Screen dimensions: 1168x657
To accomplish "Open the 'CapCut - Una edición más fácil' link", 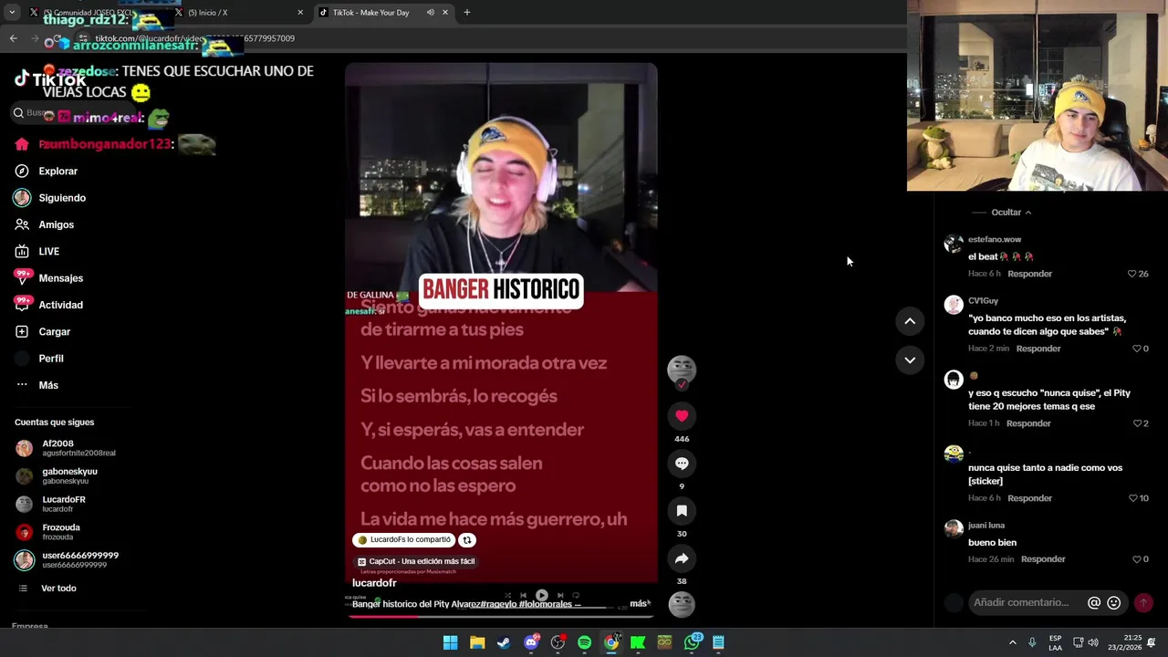I will pos(416,561).
